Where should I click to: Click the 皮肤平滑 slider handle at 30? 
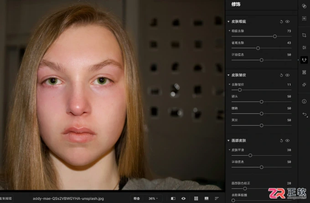point(250,155)
